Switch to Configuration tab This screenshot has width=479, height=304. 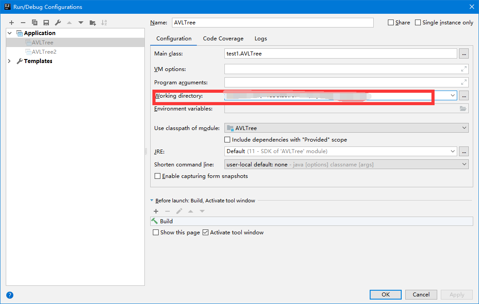click(174, 39)
